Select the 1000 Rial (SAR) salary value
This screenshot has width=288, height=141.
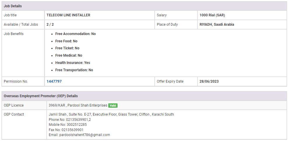(212, 15)
